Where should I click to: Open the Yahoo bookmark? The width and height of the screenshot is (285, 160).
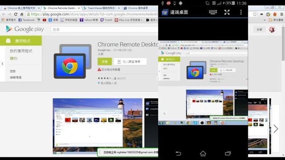89,20
